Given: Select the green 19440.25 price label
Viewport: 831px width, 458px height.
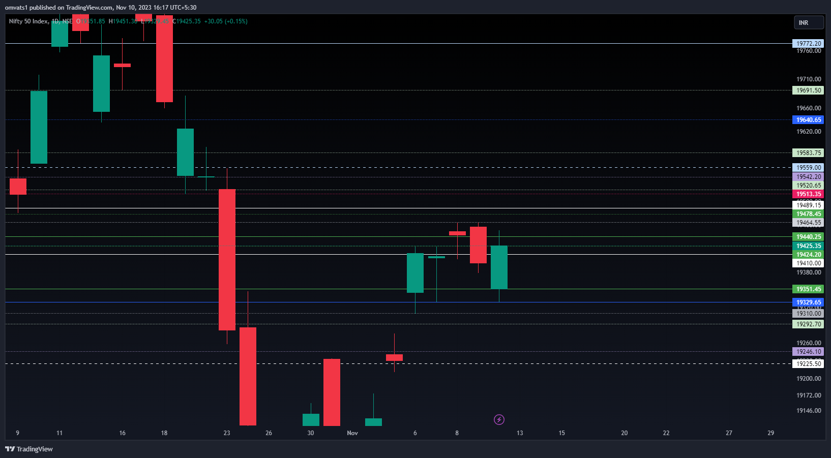Looking at the screenshot, I should (808, 237).
